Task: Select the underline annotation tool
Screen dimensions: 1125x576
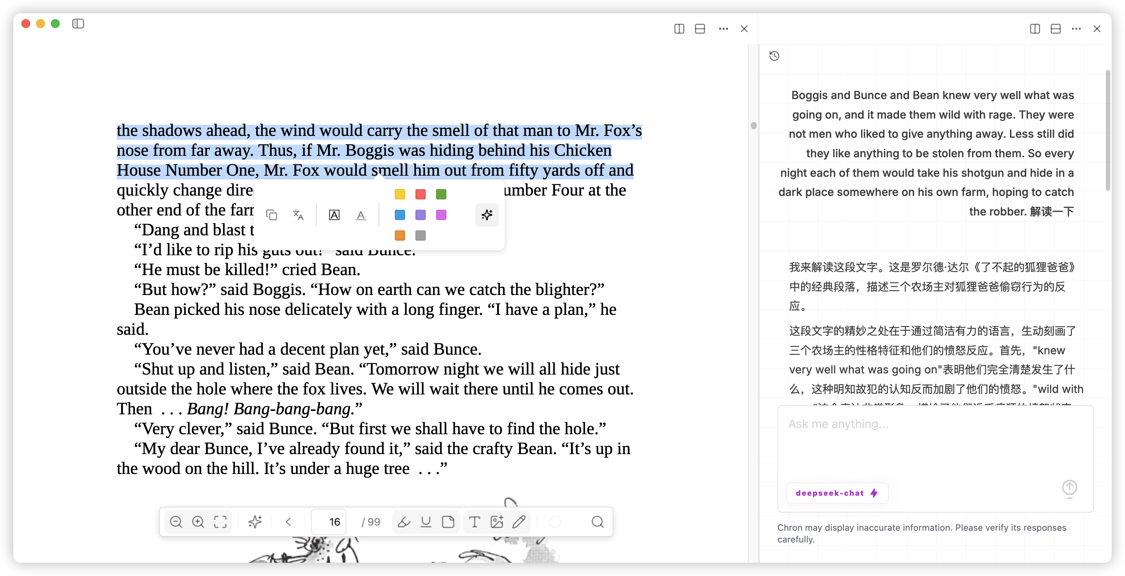Action: point(426,521)
